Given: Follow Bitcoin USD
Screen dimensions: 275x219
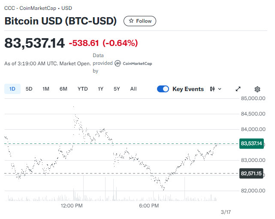Looking at the screenshot, I should coord(140,21).
